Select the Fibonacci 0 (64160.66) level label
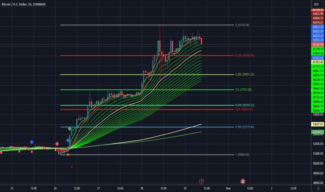The height and width of the screenshot is (192, 325). 242,25
